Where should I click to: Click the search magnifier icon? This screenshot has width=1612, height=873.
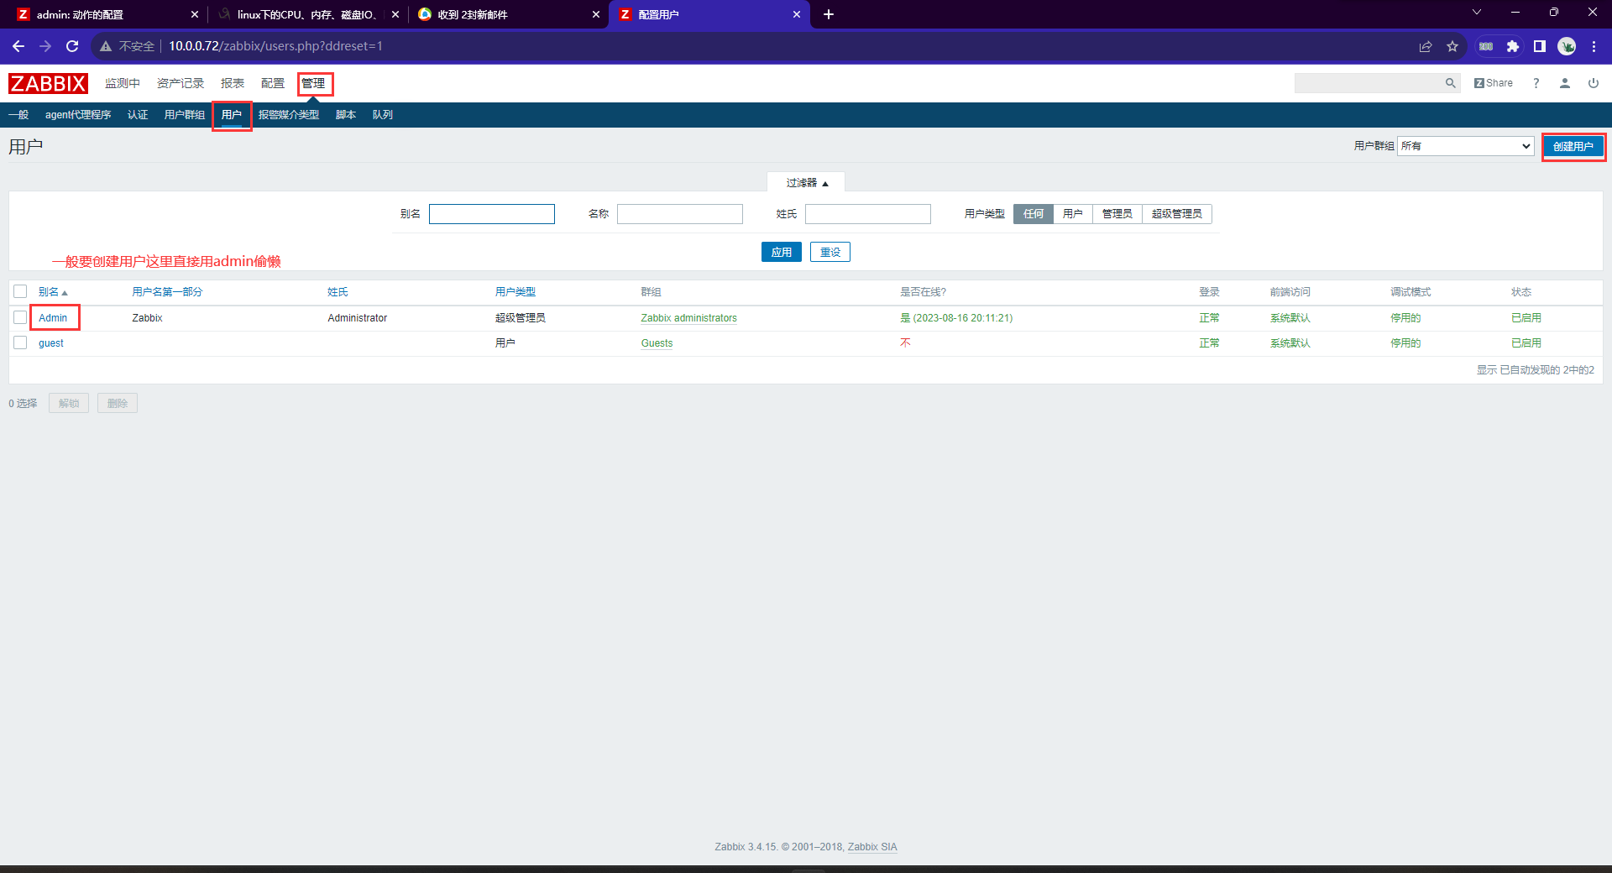pos(1450,83)
